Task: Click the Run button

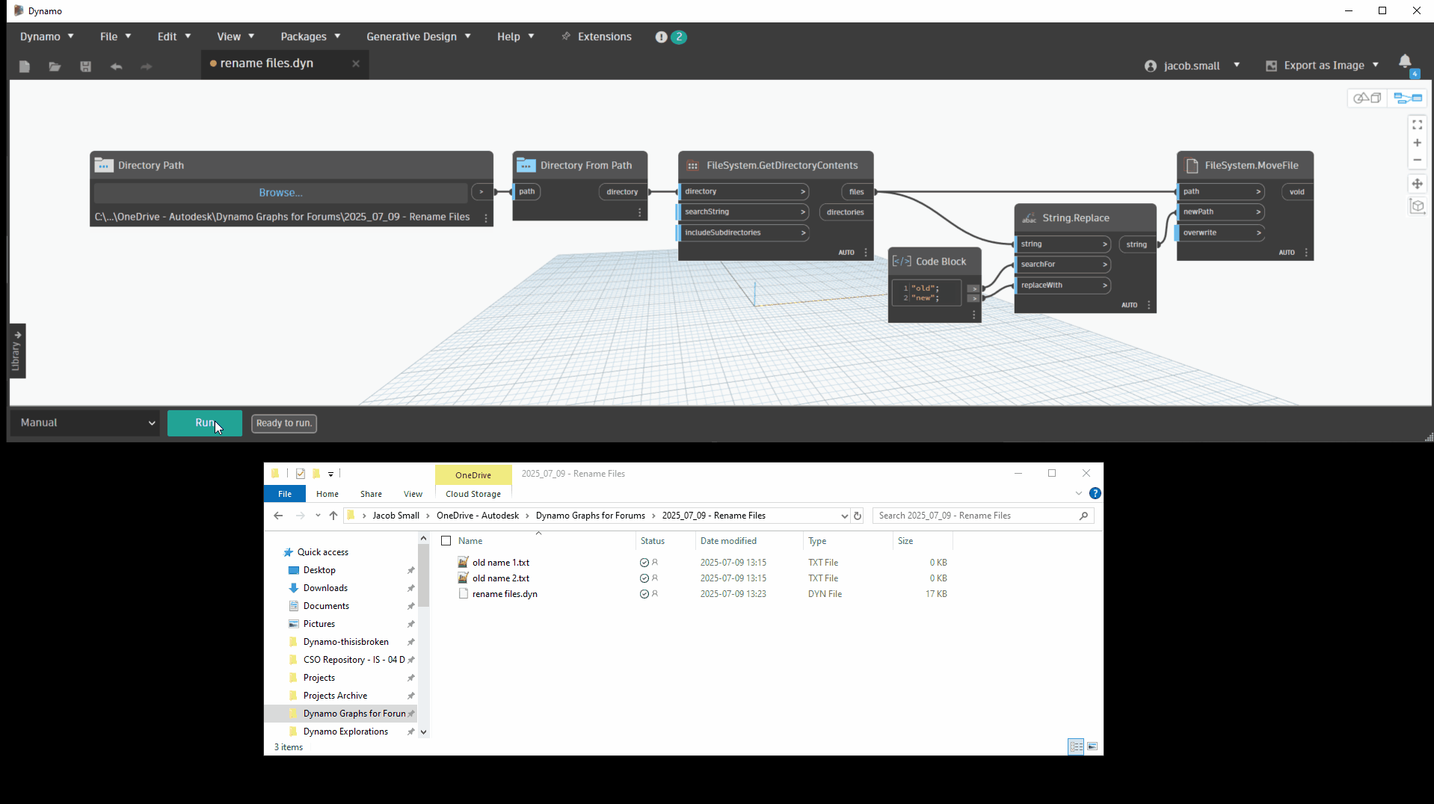Action: point(205,423)
